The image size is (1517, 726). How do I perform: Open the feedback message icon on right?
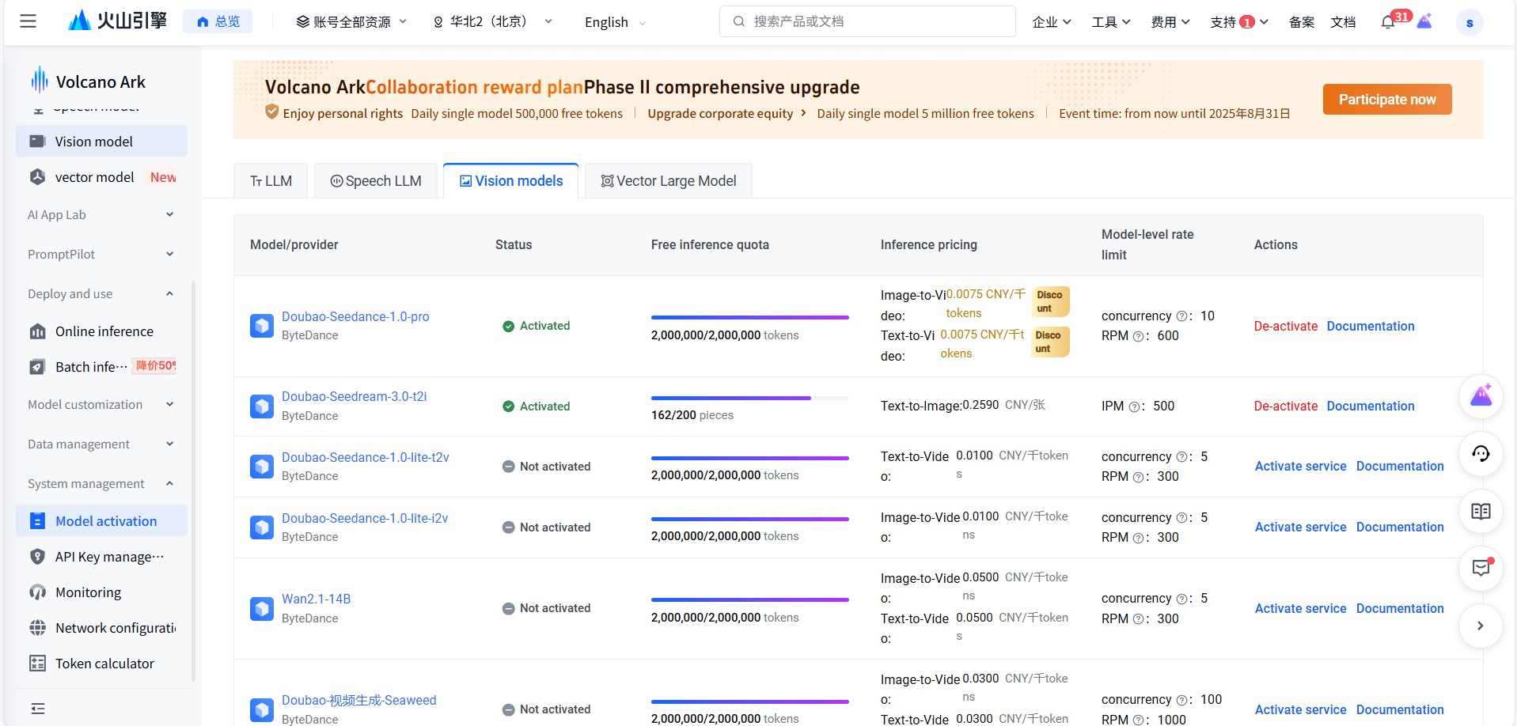(x=1480, y=568)
